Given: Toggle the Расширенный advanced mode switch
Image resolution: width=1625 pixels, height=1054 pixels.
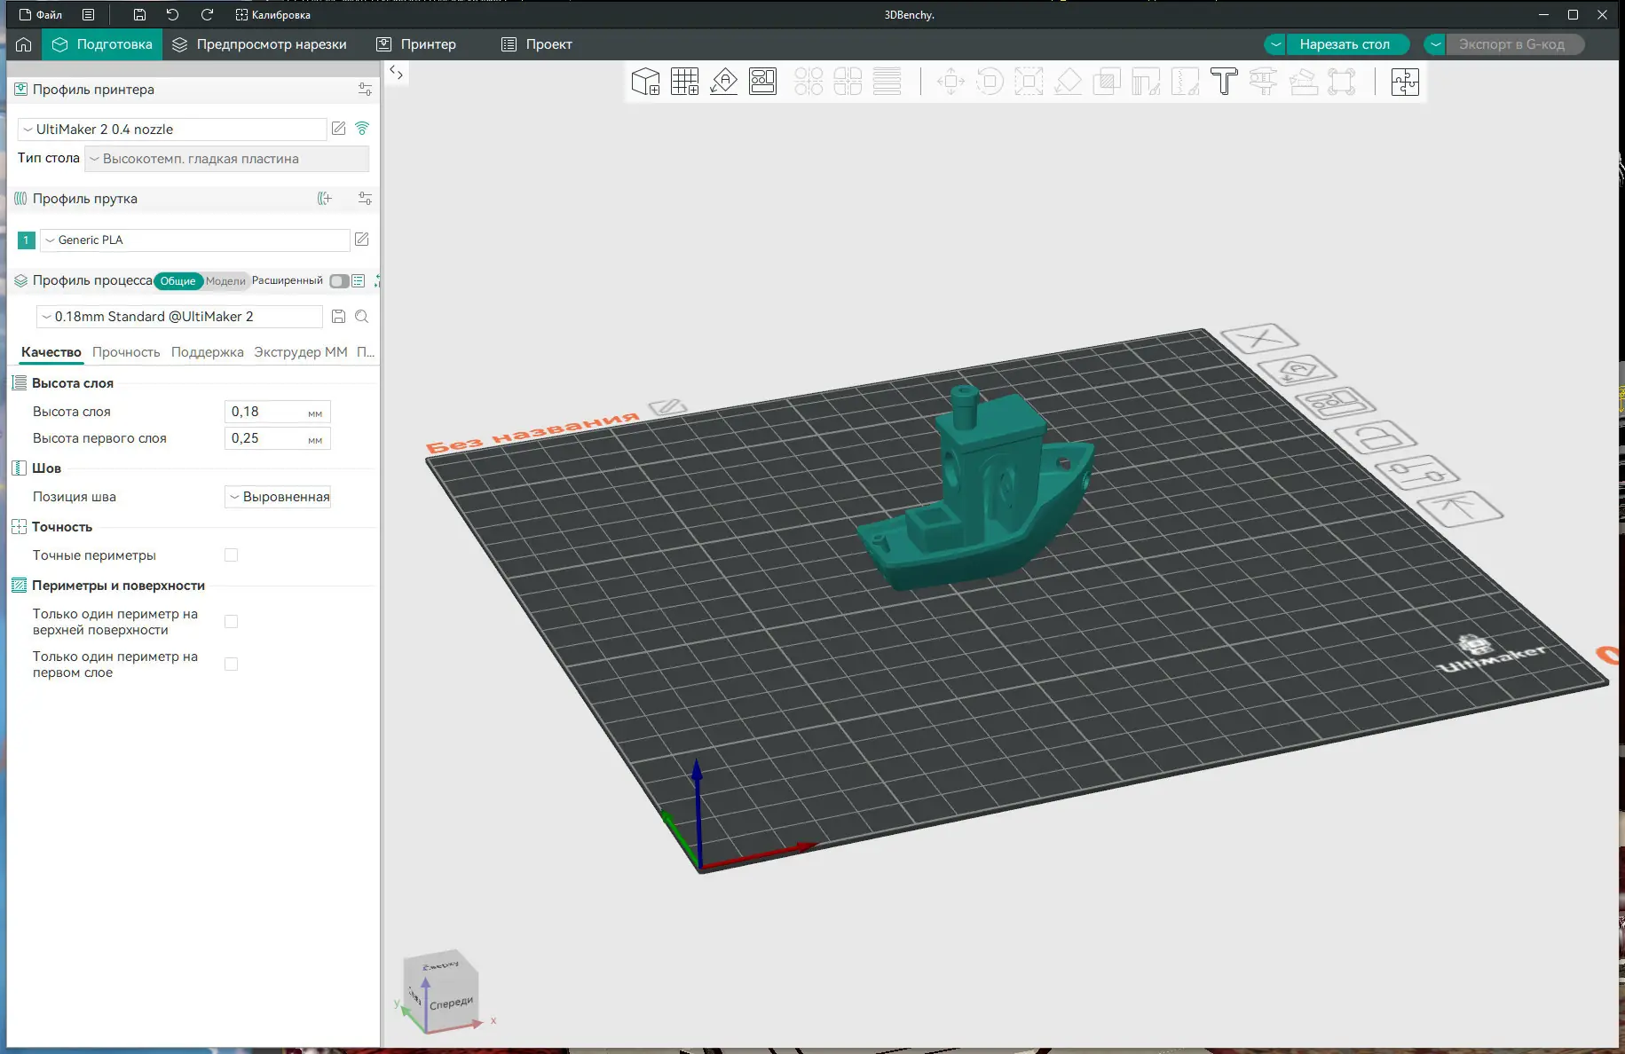Looking at the screenshot, I should click(x=339, y=281).
